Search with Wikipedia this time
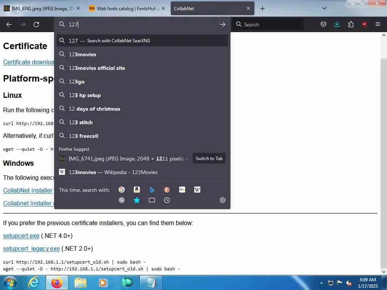Viewport: 387px width, 290px height. pyautogui.click(x=197, y=190)
